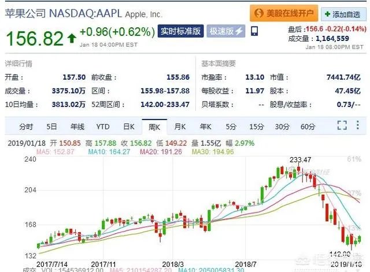Click share capital value 47.45亿
Viewport: 370px width, 272px height.
(x=347, y=91)
